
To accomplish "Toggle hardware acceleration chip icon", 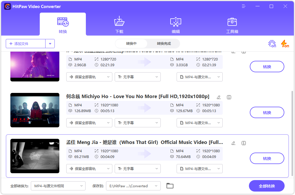I will click(272, 44).
